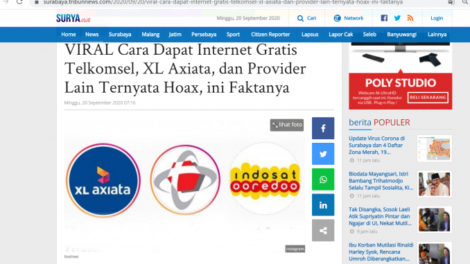The image size is (470, 264).
Task: Open Biodata Mayangsari popular article
Action: 381,181
